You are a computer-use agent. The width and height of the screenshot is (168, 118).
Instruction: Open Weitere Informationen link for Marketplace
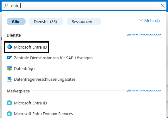tap(144, 91)
